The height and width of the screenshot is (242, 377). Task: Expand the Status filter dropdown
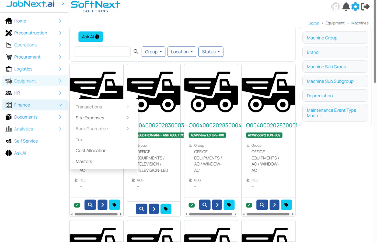[x=211, y=52]
